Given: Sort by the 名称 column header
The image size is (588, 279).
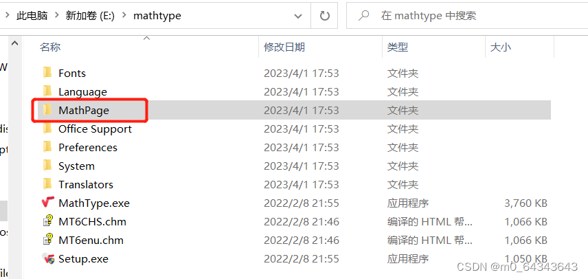Looking at the screenshot, I should pyautogui.click(x=50, y=47).
